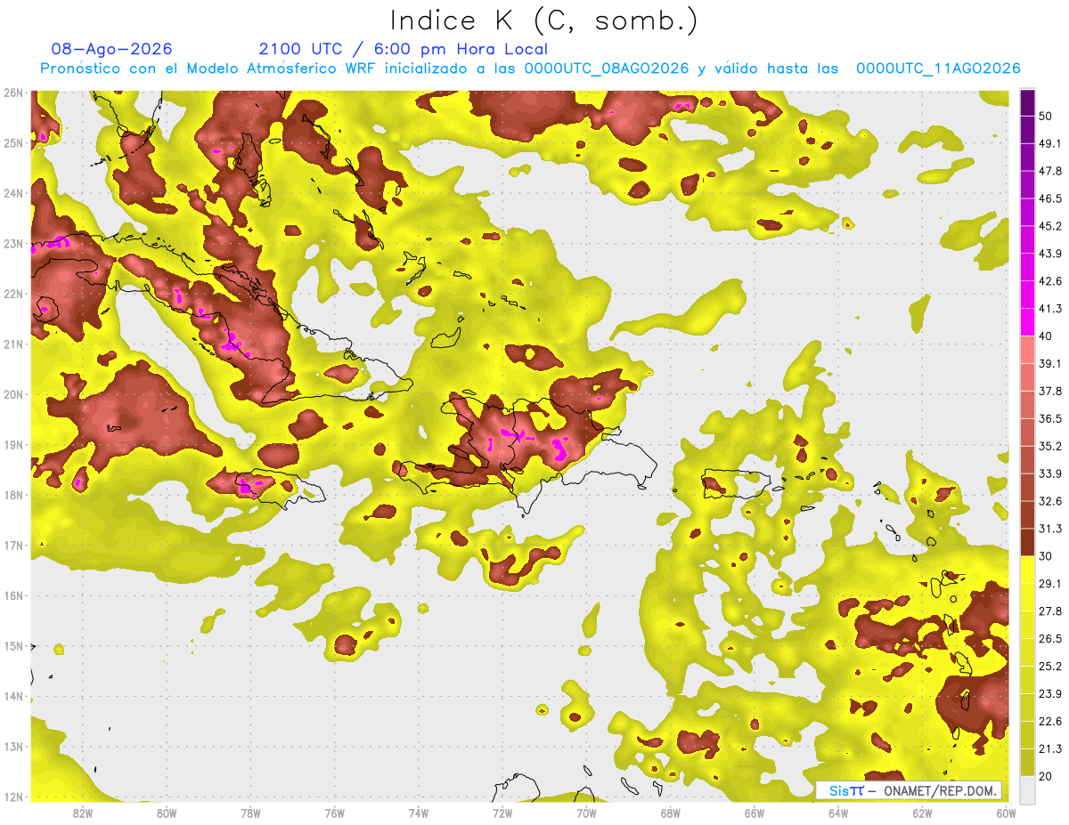Pick the magenta swatch between 40 and 41.3

point(1027,322)
